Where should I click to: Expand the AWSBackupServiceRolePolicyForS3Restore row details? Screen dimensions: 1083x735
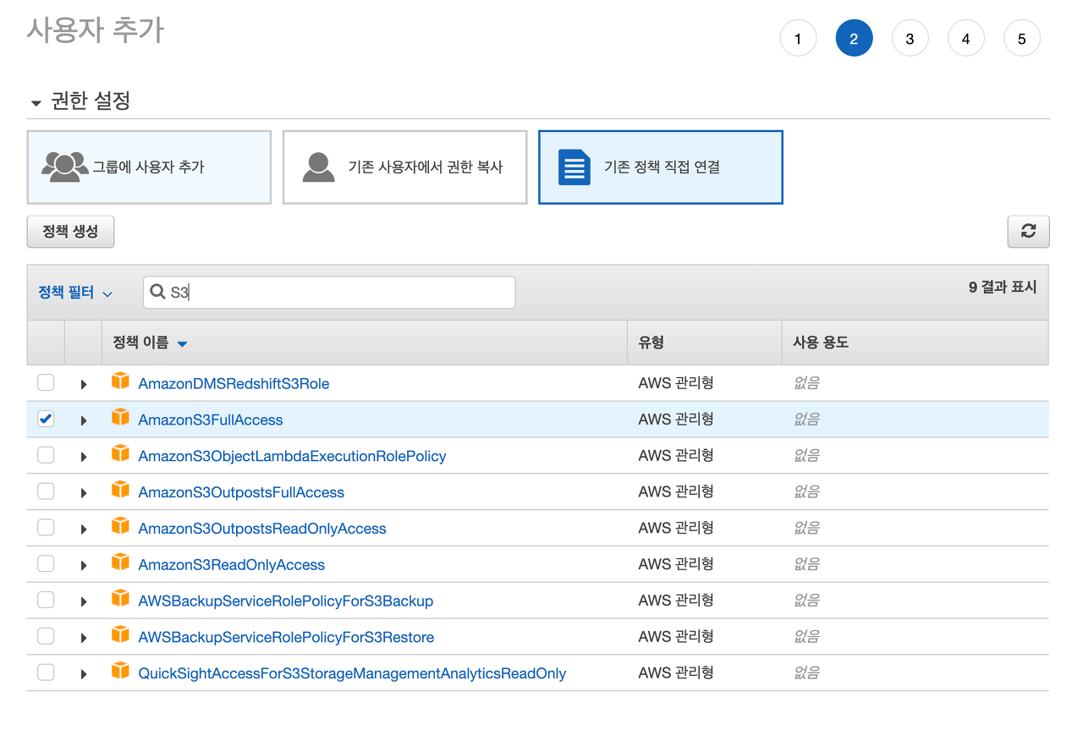pos(84,639)
